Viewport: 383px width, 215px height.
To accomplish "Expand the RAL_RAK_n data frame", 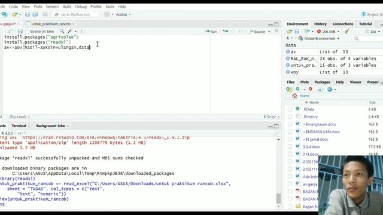I will coord(288,59).
